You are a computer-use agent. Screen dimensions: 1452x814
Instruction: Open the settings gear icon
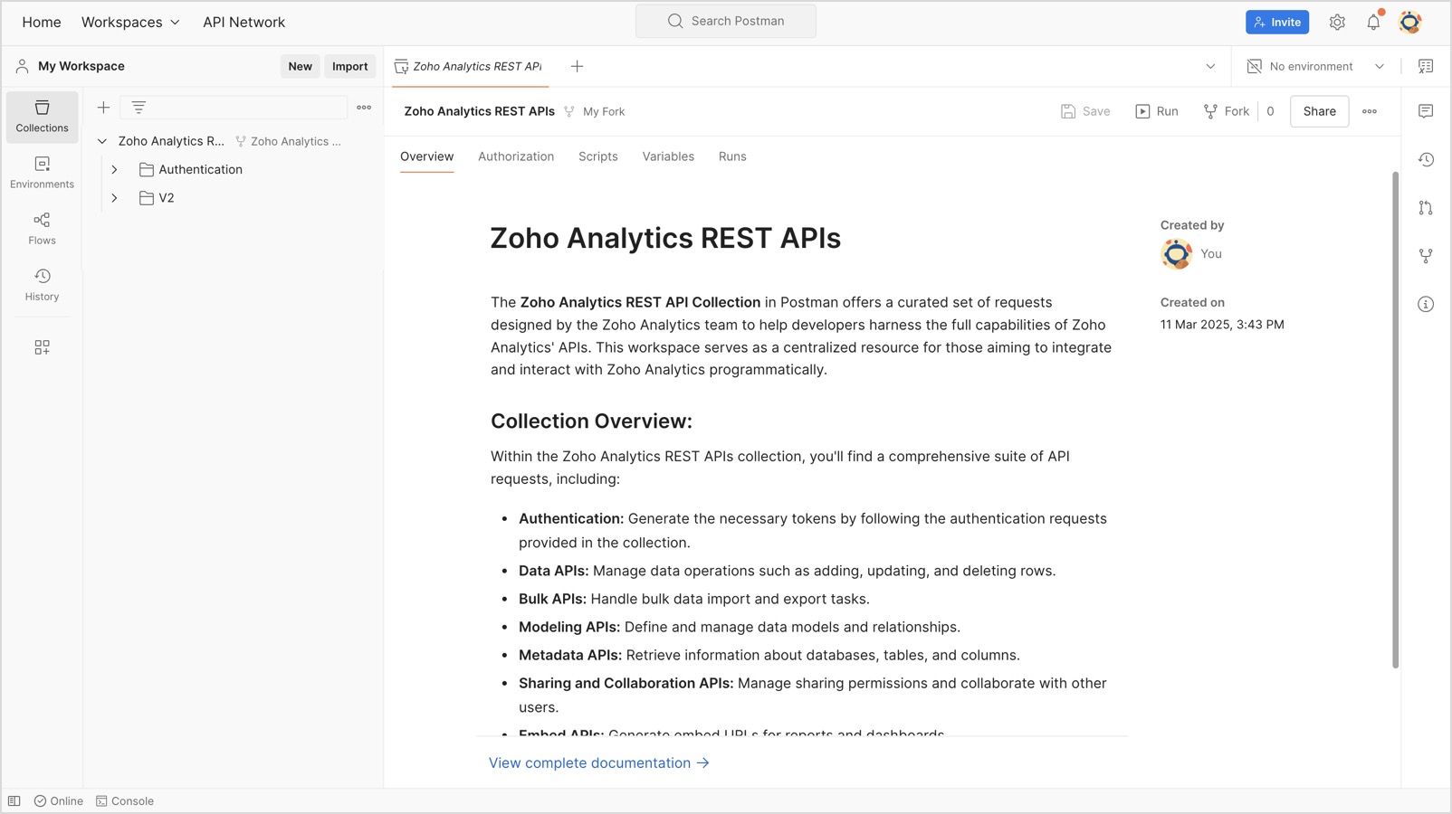[1337, 23]
